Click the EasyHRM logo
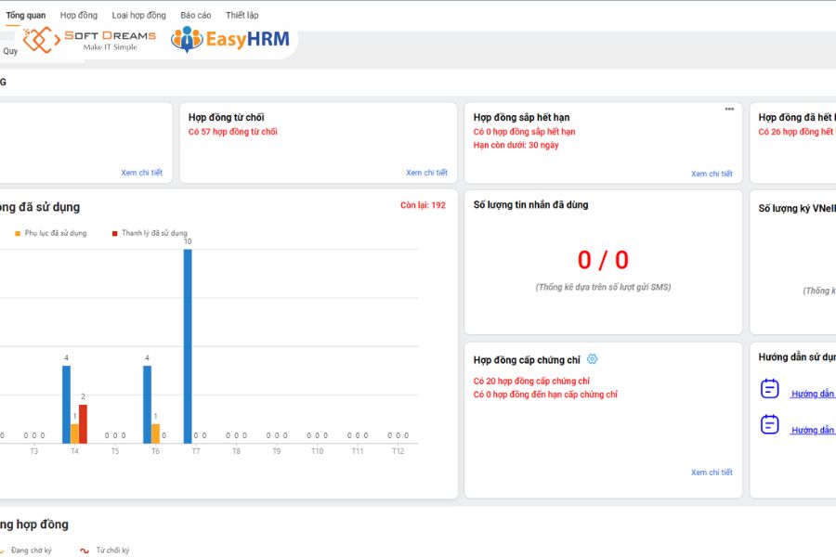The width and height of the screenshot is (836, 557). coord(230,39)
